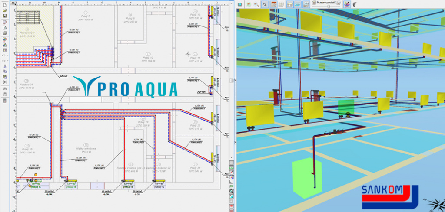Fit view with diagonal arrows icon
This screenshot has height=212, width=445.
pos(231,196)
